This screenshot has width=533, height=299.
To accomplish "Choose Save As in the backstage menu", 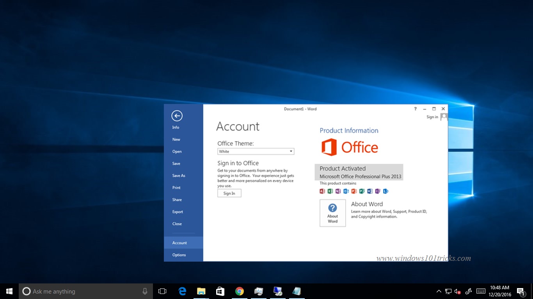I will 179,176.
